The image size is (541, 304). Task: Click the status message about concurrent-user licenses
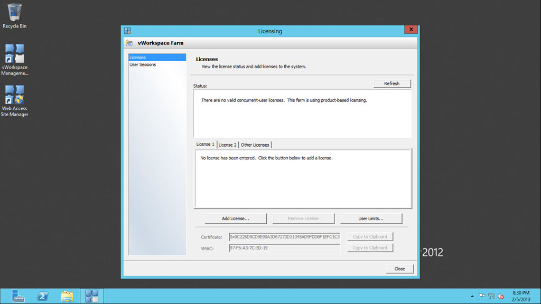[x=284, y=100]
